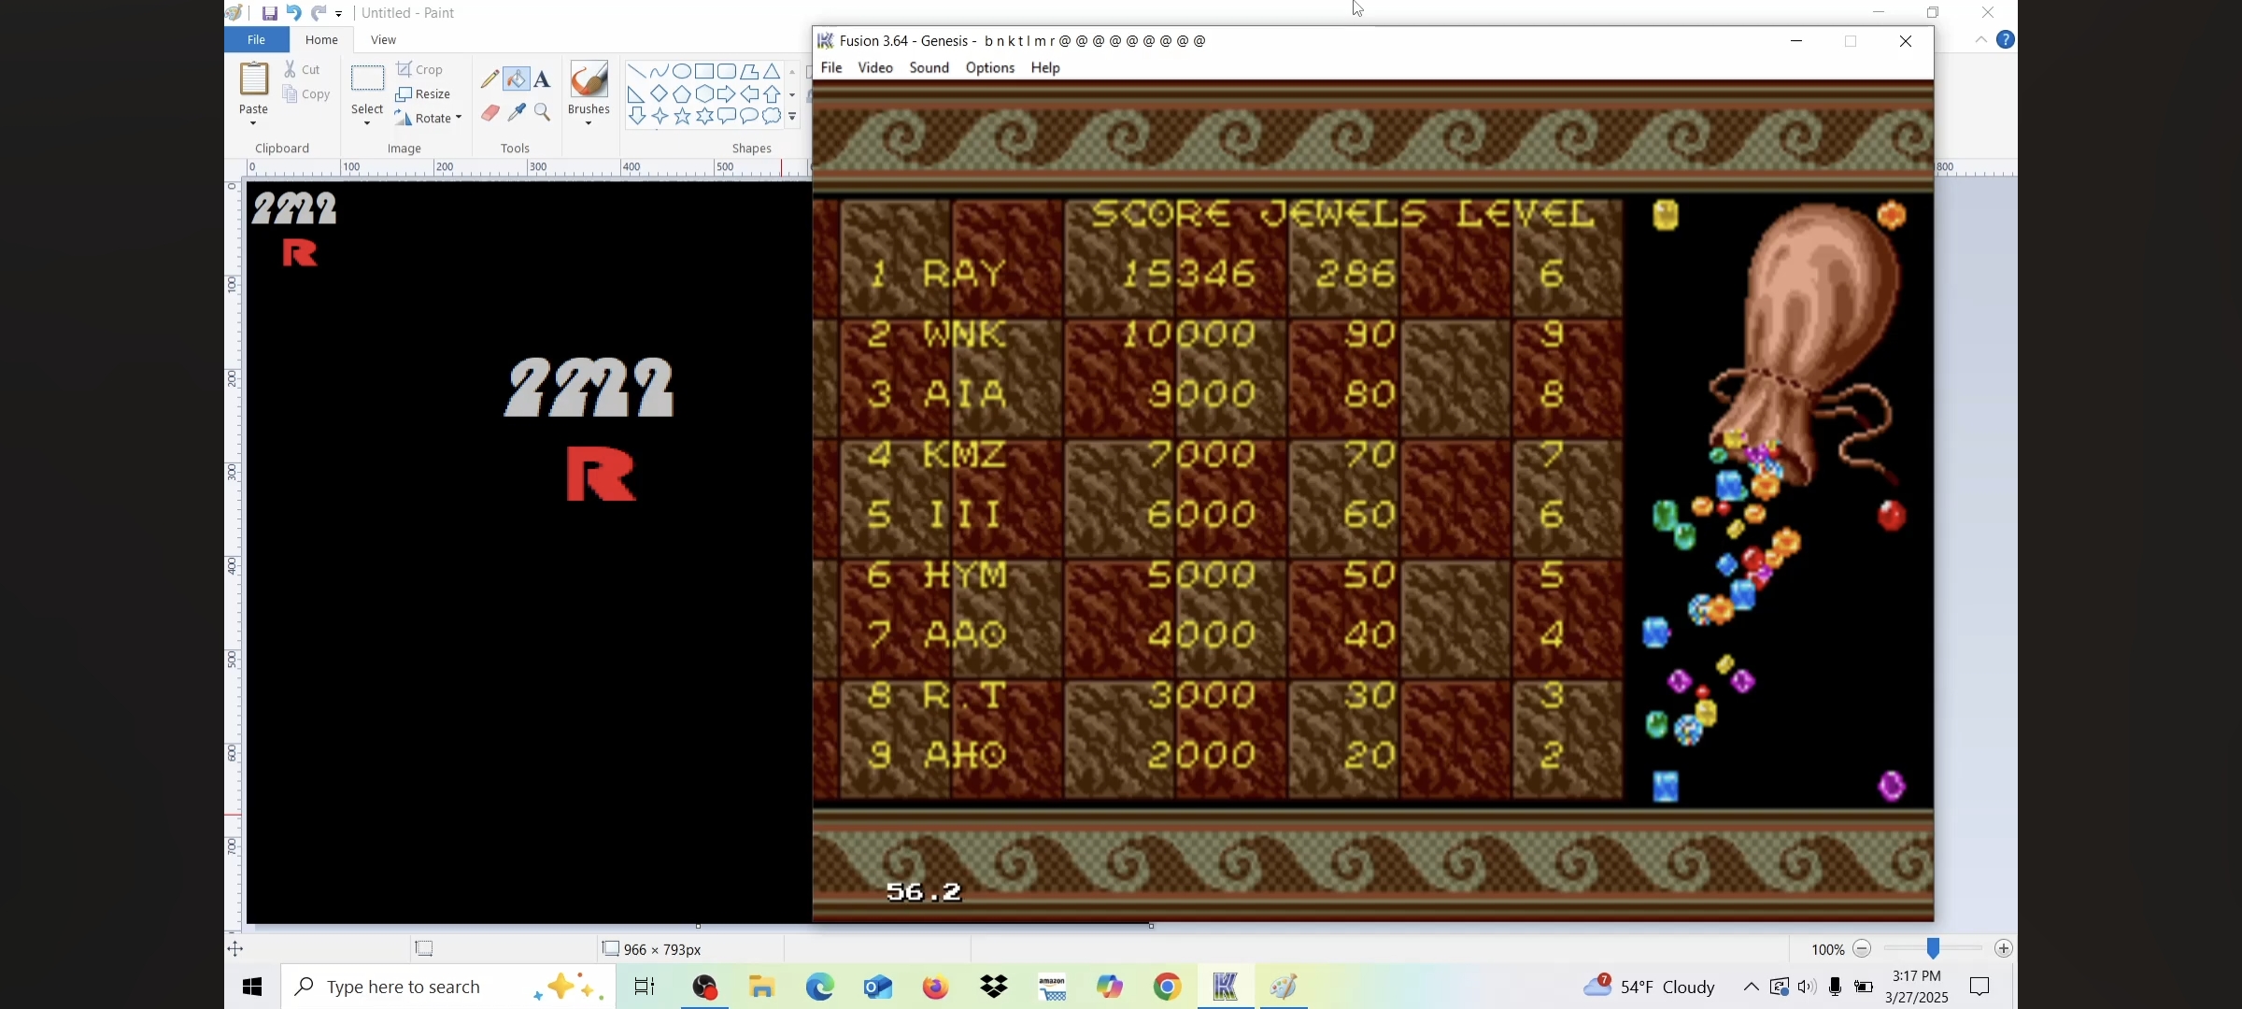Expand the Paste dropdown arrow
Viewport: 2242px width, 1009px height.
(x=253, y=123)
